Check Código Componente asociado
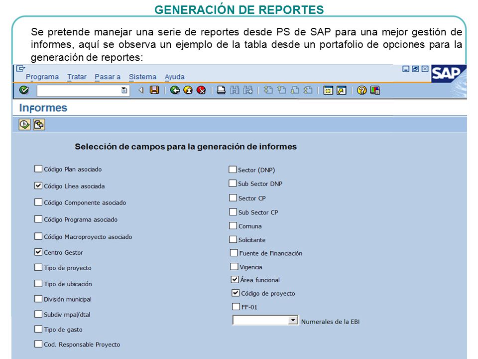Screen dimensions: 478x359 (x=38, y=202)
